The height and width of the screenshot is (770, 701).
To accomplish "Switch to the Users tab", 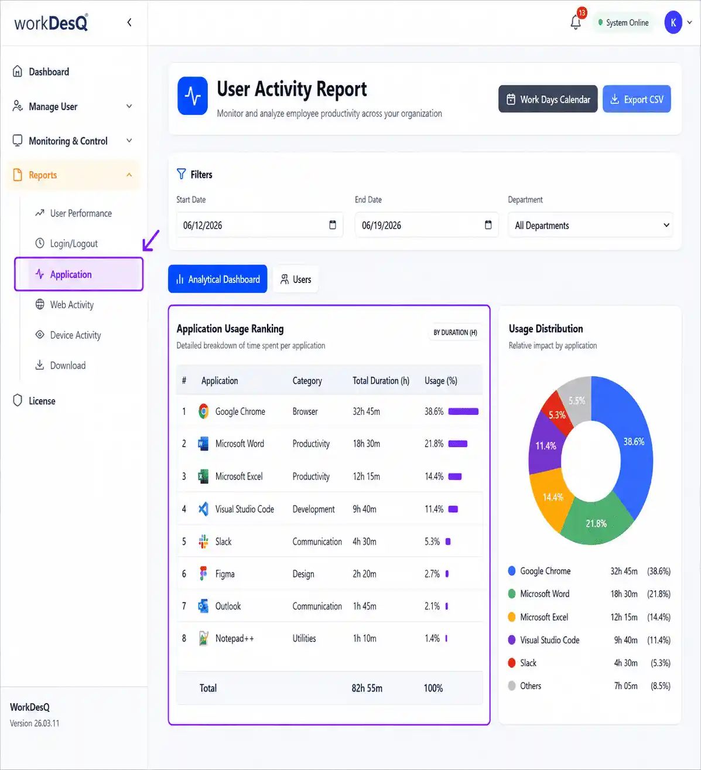I will click(x=296, y=279).
